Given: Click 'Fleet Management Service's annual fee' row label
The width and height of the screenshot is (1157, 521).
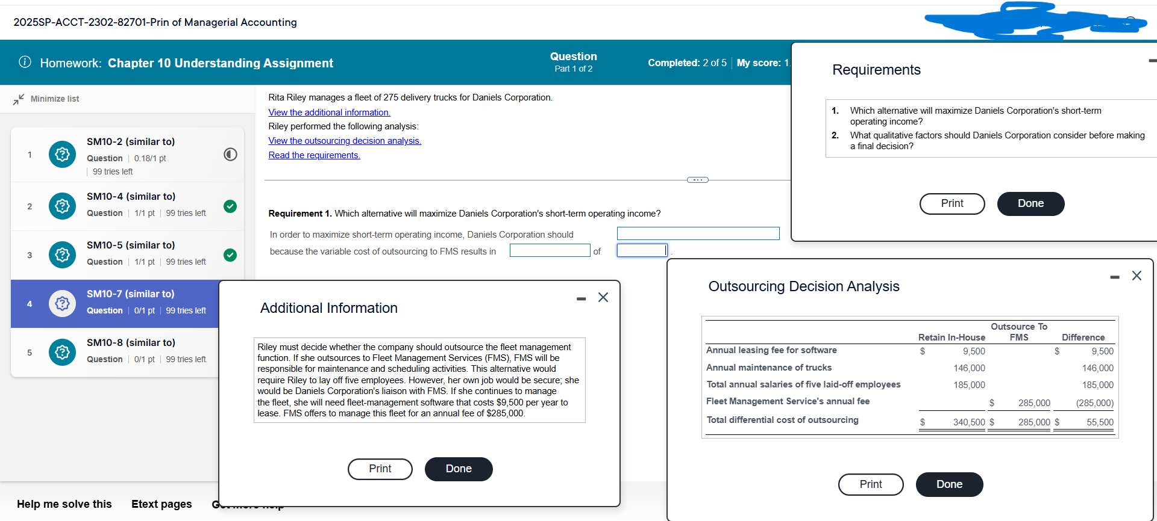Looking at the screenshot, I should click(x=788, y=401).
